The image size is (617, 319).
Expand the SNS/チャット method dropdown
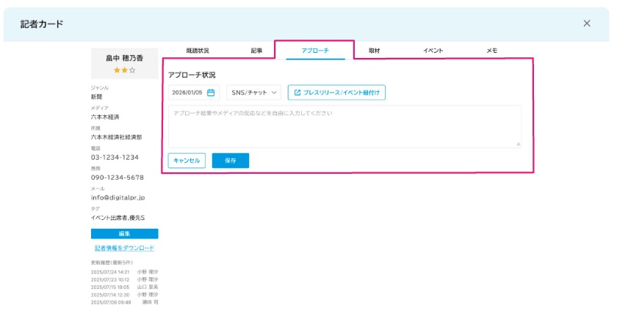click(x=253, y=93)
